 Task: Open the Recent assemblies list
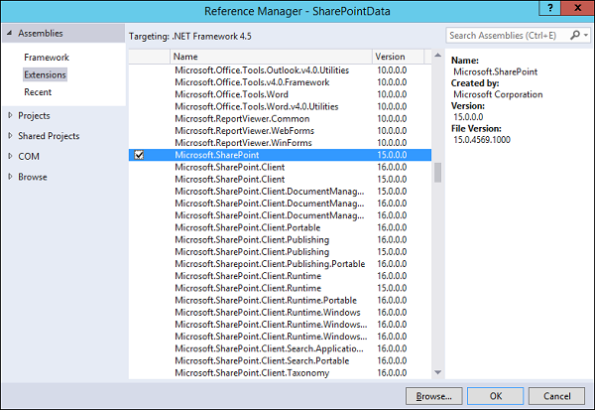(38, 92)
